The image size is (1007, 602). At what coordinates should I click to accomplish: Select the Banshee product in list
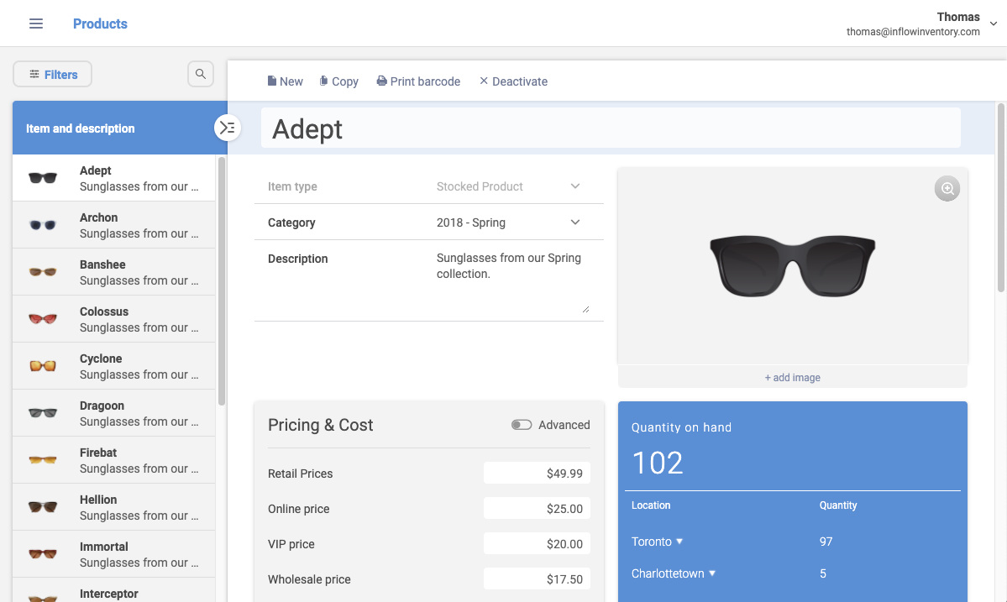pos(113,272)
